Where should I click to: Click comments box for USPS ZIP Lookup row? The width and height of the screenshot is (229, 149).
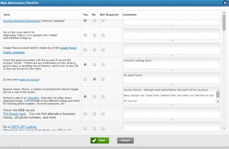(x=172, y=126)
